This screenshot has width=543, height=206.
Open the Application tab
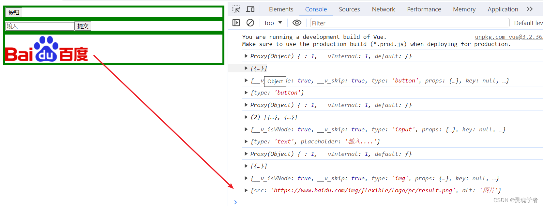tap(503, 9)
